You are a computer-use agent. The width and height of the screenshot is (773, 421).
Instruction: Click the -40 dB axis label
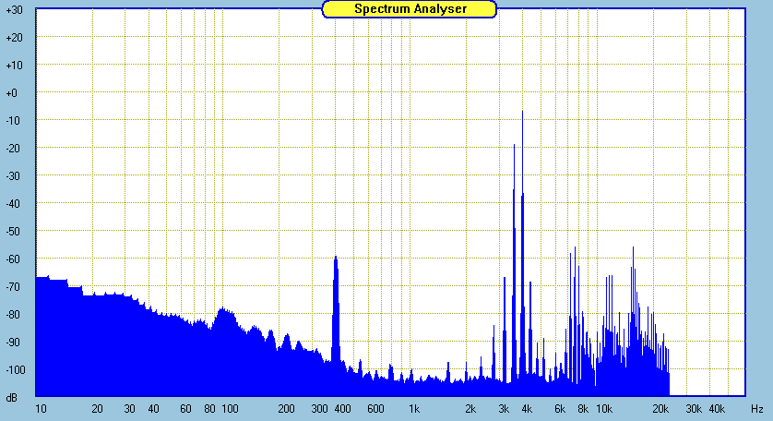(14, 203)
